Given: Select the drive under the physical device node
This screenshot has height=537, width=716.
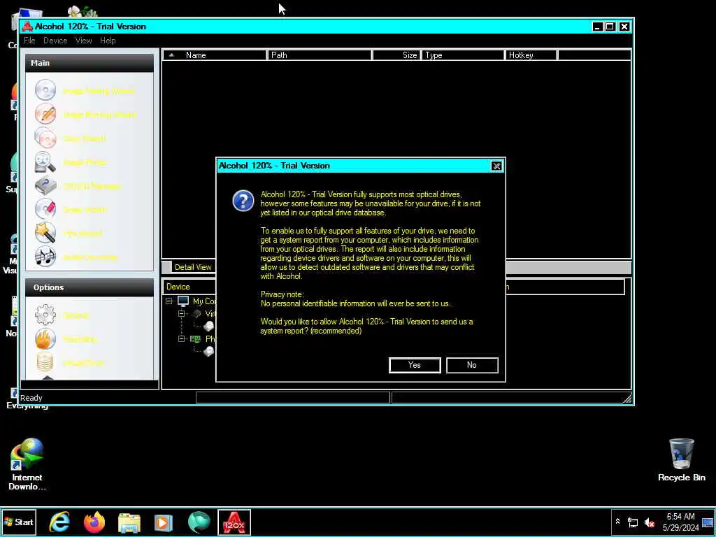Looking at the screenshot, I should [x=208, y=351].
